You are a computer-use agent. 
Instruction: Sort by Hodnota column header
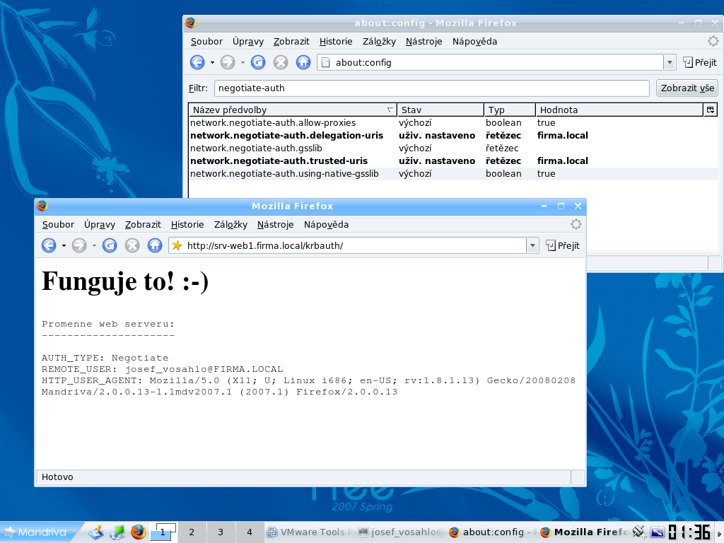click(619, 110)
